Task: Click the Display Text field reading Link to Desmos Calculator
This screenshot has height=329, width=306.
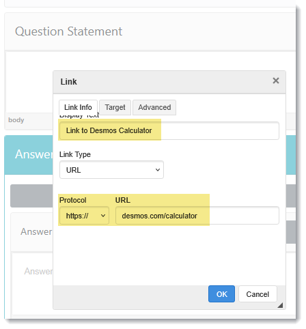Action: pyautogui.click(x=169, y=130)
